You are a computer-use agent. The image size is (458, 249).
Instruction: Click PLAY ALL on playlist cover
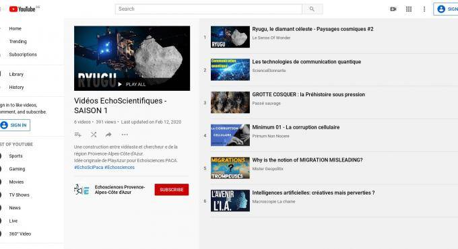(132, 84)
